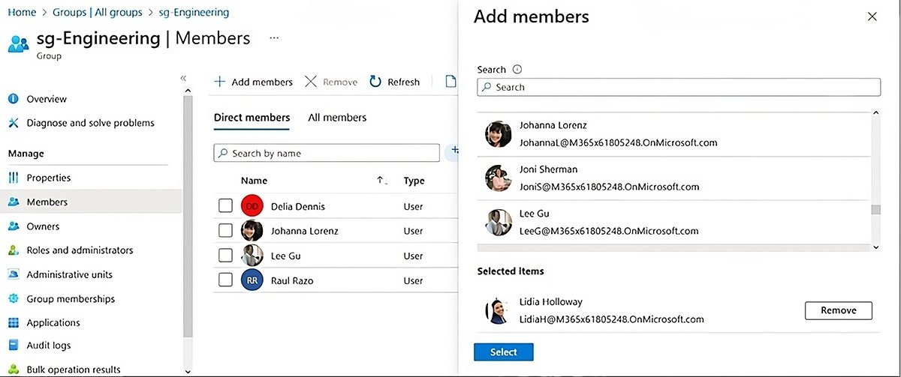Click the Add members plus icon

(x=220, y=82)
